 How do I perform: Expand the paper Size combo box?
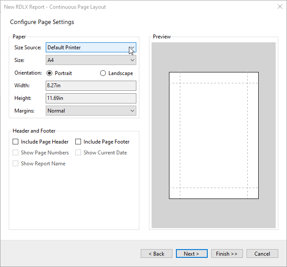91,60
